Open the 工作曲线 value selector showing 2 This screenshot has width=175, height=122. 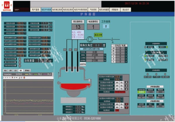tap(106, 26)
